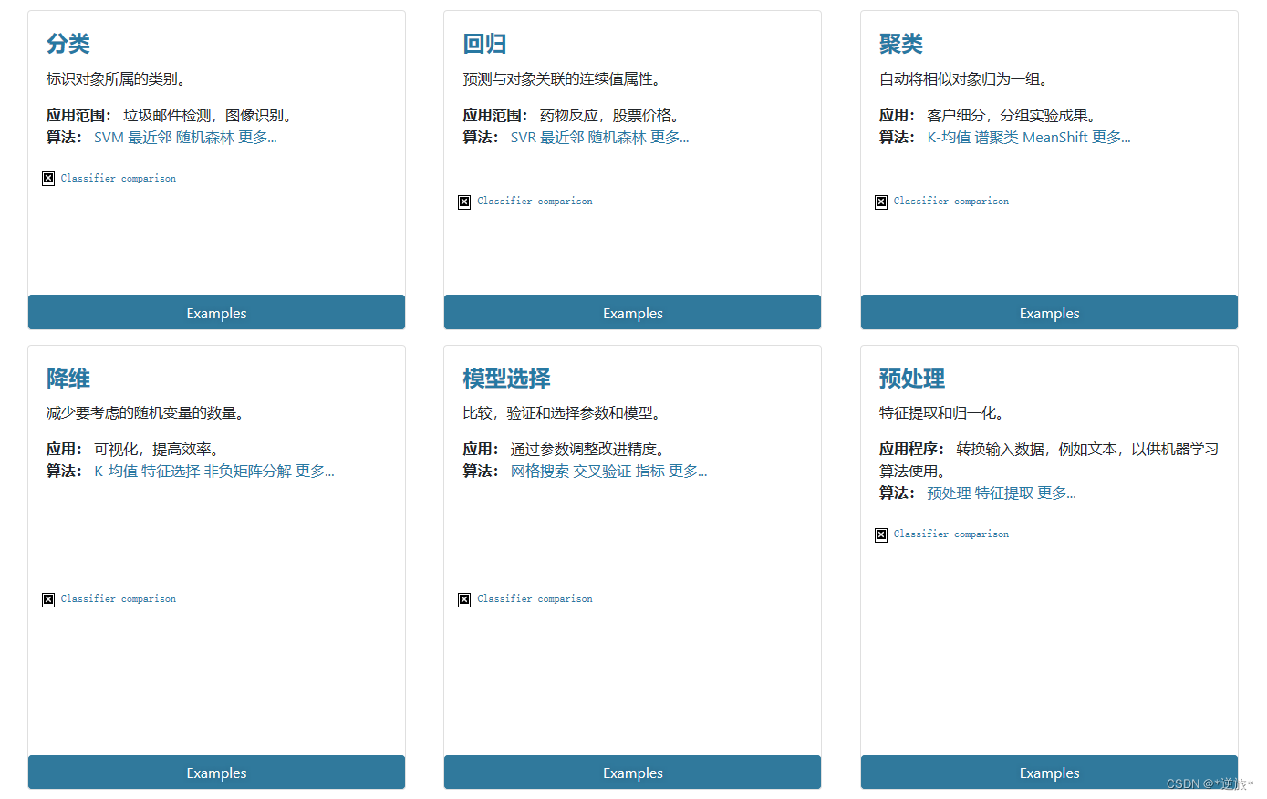This screenshot has height=799, width=1267.
Task: Click the broken image icon in 分类 card
Action: tap(48, 179)
